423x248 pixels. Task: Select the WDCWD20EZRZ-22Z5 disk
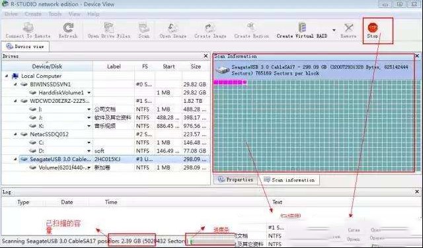pyautogui.click(x=59, y=101)
